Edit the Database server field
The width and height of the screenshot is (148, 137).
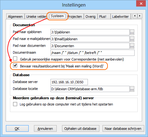tap(69, 82)
